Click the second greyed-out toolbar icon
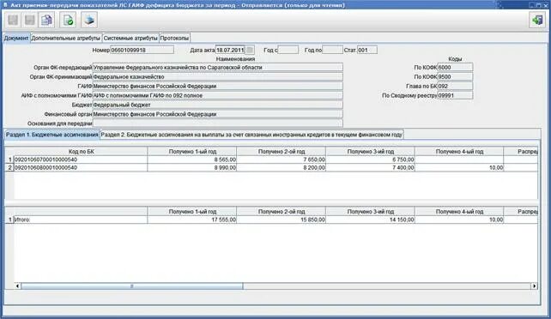 (x=29, y=20)
